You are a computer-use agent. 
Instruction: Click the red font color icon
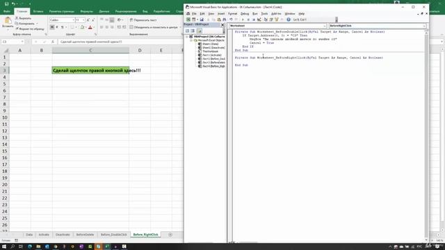[x=90, y=27]
